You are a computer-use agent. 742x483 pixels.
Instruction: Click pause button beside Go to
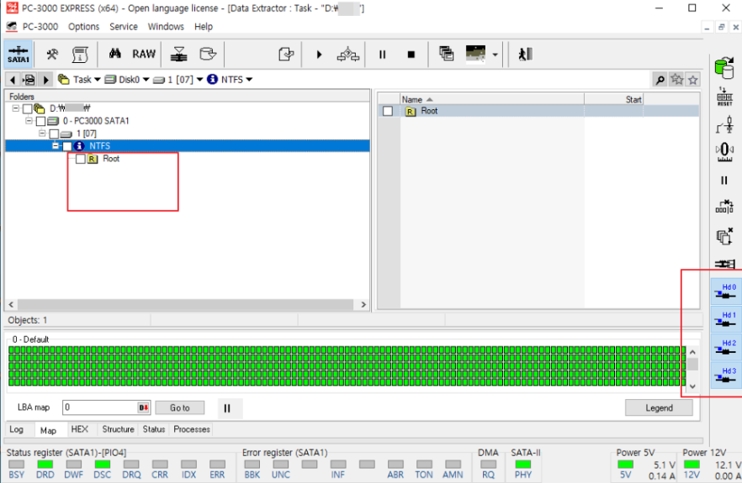click(227, 408)
